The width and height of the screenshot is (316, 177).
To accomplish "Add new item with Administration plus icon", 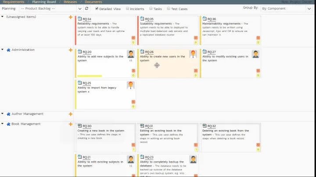I will pyautogui.click(x=71, y=50).
